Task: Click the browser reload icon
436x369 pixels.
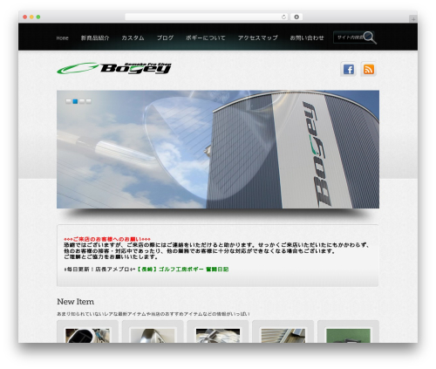Action: 283,17
